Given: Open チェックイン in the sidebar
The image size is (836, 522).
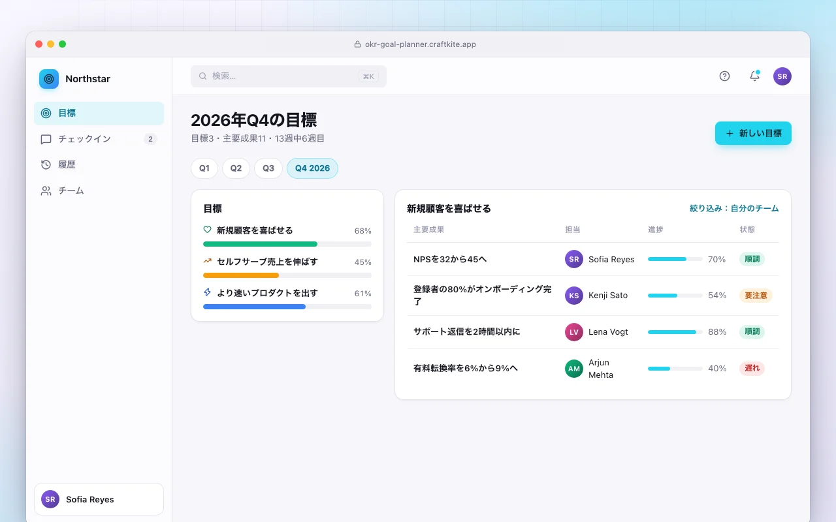Looking at the screenshot, I should click(99, 139).
